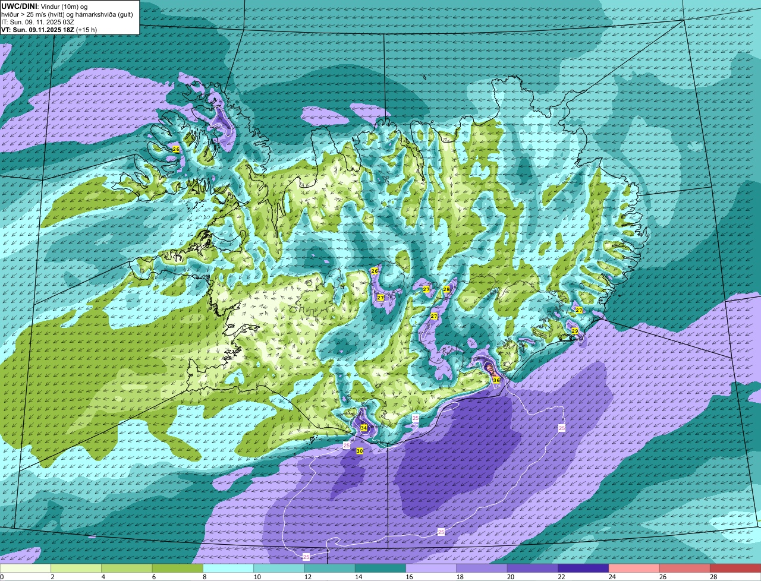Screen dimensions: 761x581
Task: Click the 18–20 m/s purple legend swatch
Action: (482, 568)
